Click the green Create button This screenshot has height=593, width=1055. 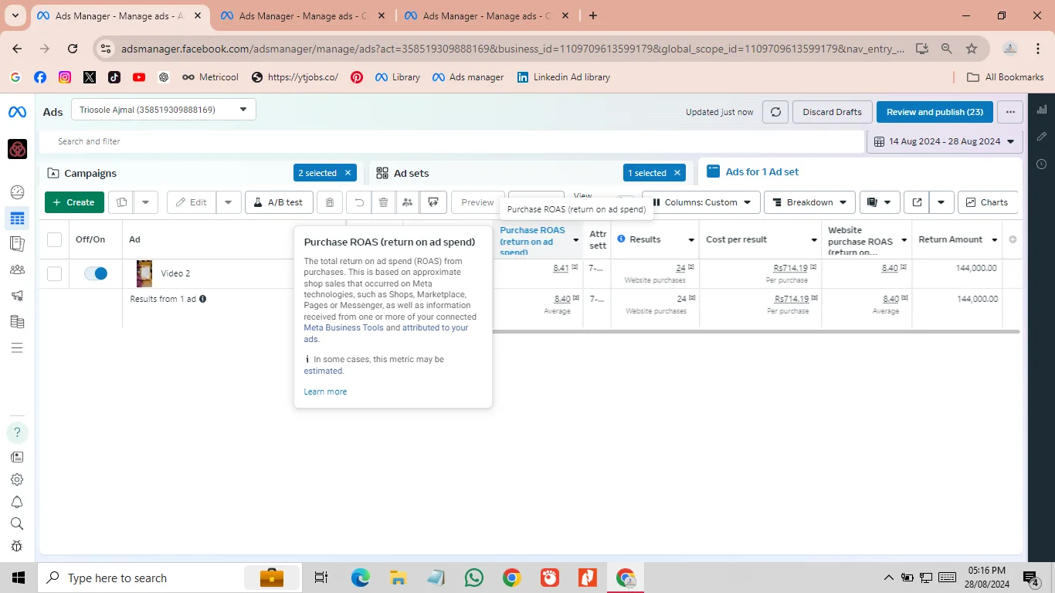tap(74, 202)
